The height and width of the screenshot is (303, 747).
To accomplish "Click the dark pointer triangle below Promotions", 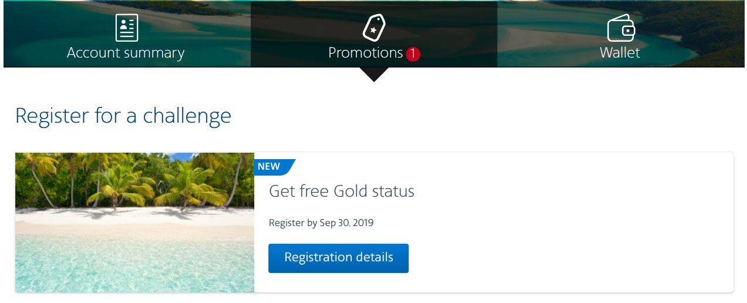I will coord(373,74).
